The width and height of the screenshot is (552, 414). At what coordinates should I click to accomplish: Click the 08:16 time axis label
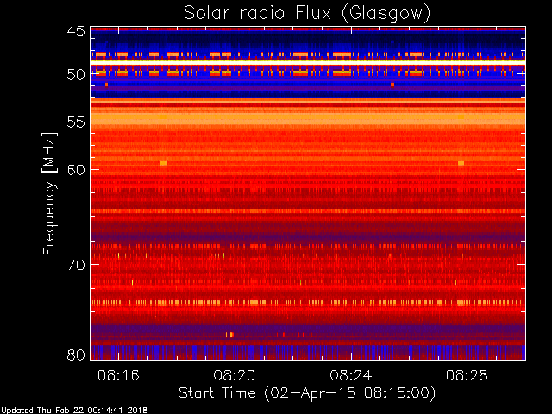tap(118, 375)
